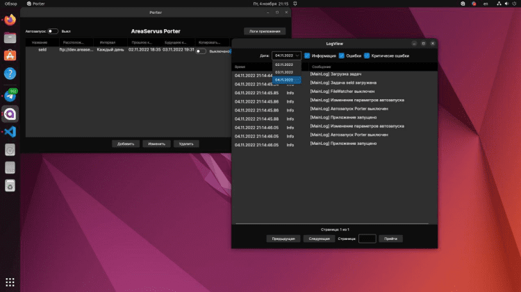The image size is (521, 292).
Task: Open Telegram from the dock
Action: pyautogui.click(x=10, y=96)
